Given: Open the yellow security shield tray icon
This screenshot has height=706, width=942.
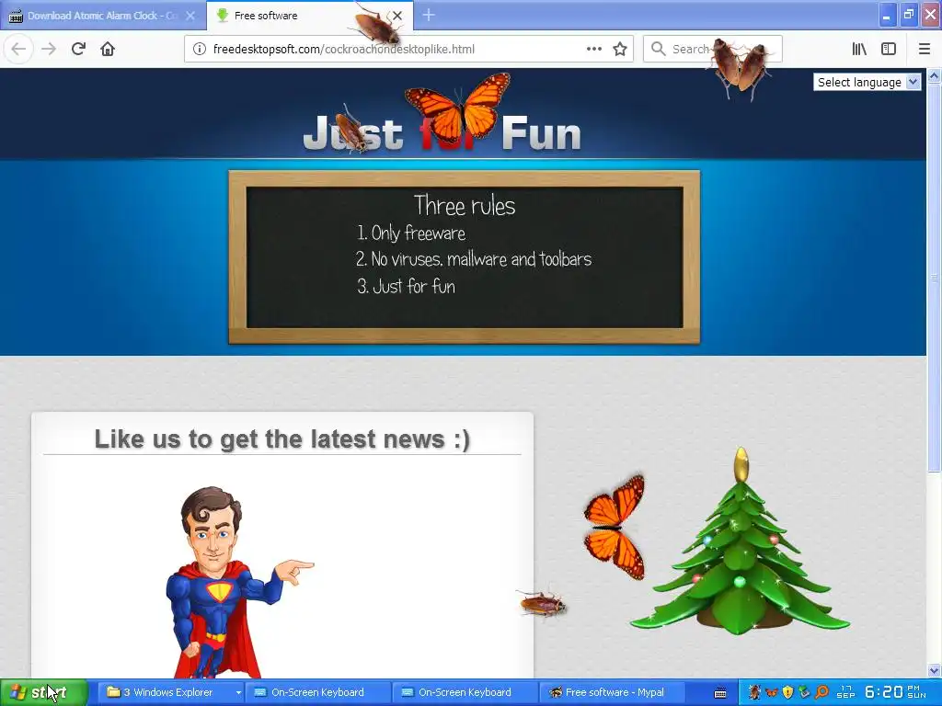Looking at the screenshot, I should [x=788, y=692].
